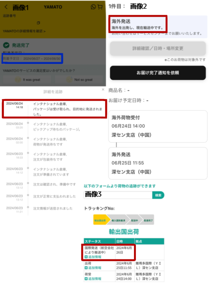Expand 追加情報 under 荷受 row
Screen dimensions: 213x285
coord(93,279)
